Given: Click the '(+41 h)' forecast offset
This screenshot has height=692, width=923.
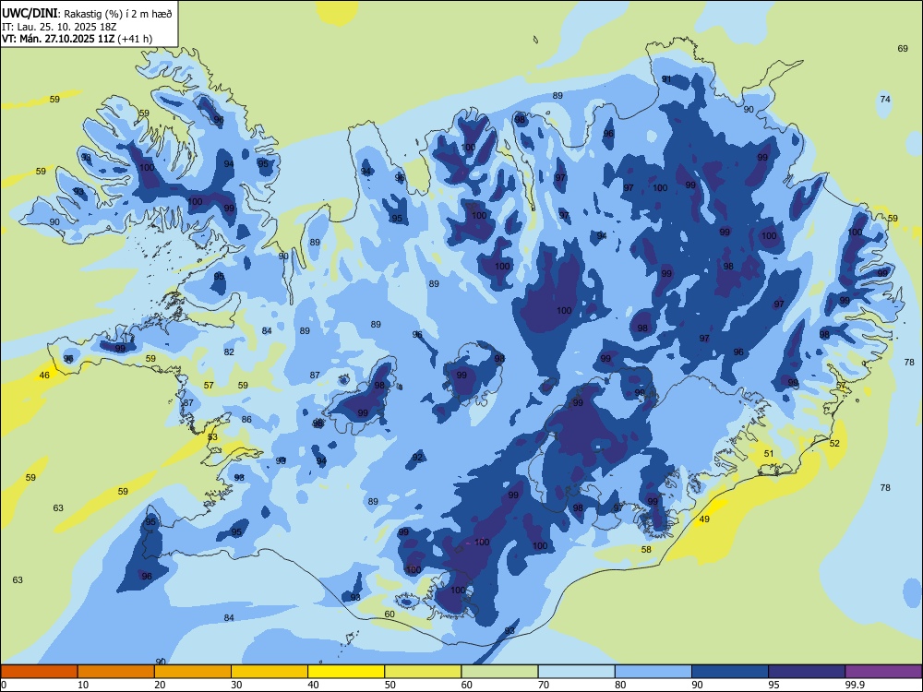Looking at the screenshot, I should [135, 39].
